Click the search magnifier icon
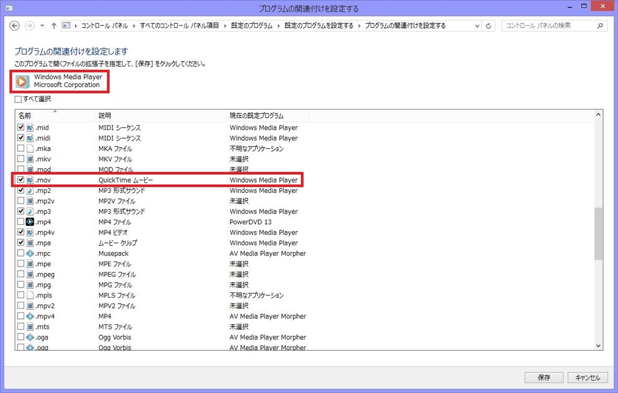This screenshot has width=618, height=393. (600, 25)
